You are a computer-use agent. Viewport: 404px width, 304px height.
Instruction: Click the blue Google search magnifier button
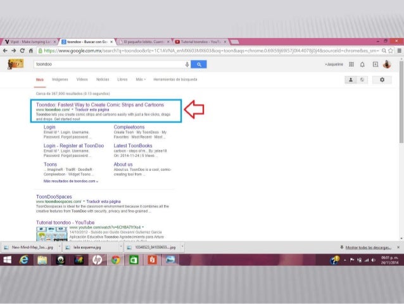coord(199,64)
